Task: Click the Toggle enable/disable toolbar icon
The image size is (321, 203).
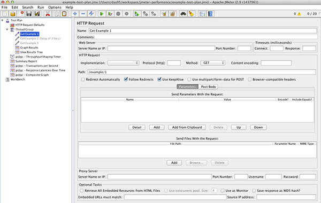Action: click(91, 14)
